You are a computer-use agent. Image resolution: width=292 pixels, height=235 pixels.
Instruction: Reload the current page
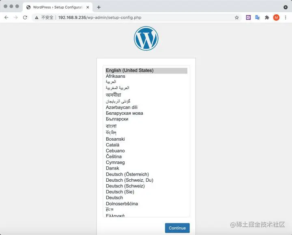pos(25,17)
